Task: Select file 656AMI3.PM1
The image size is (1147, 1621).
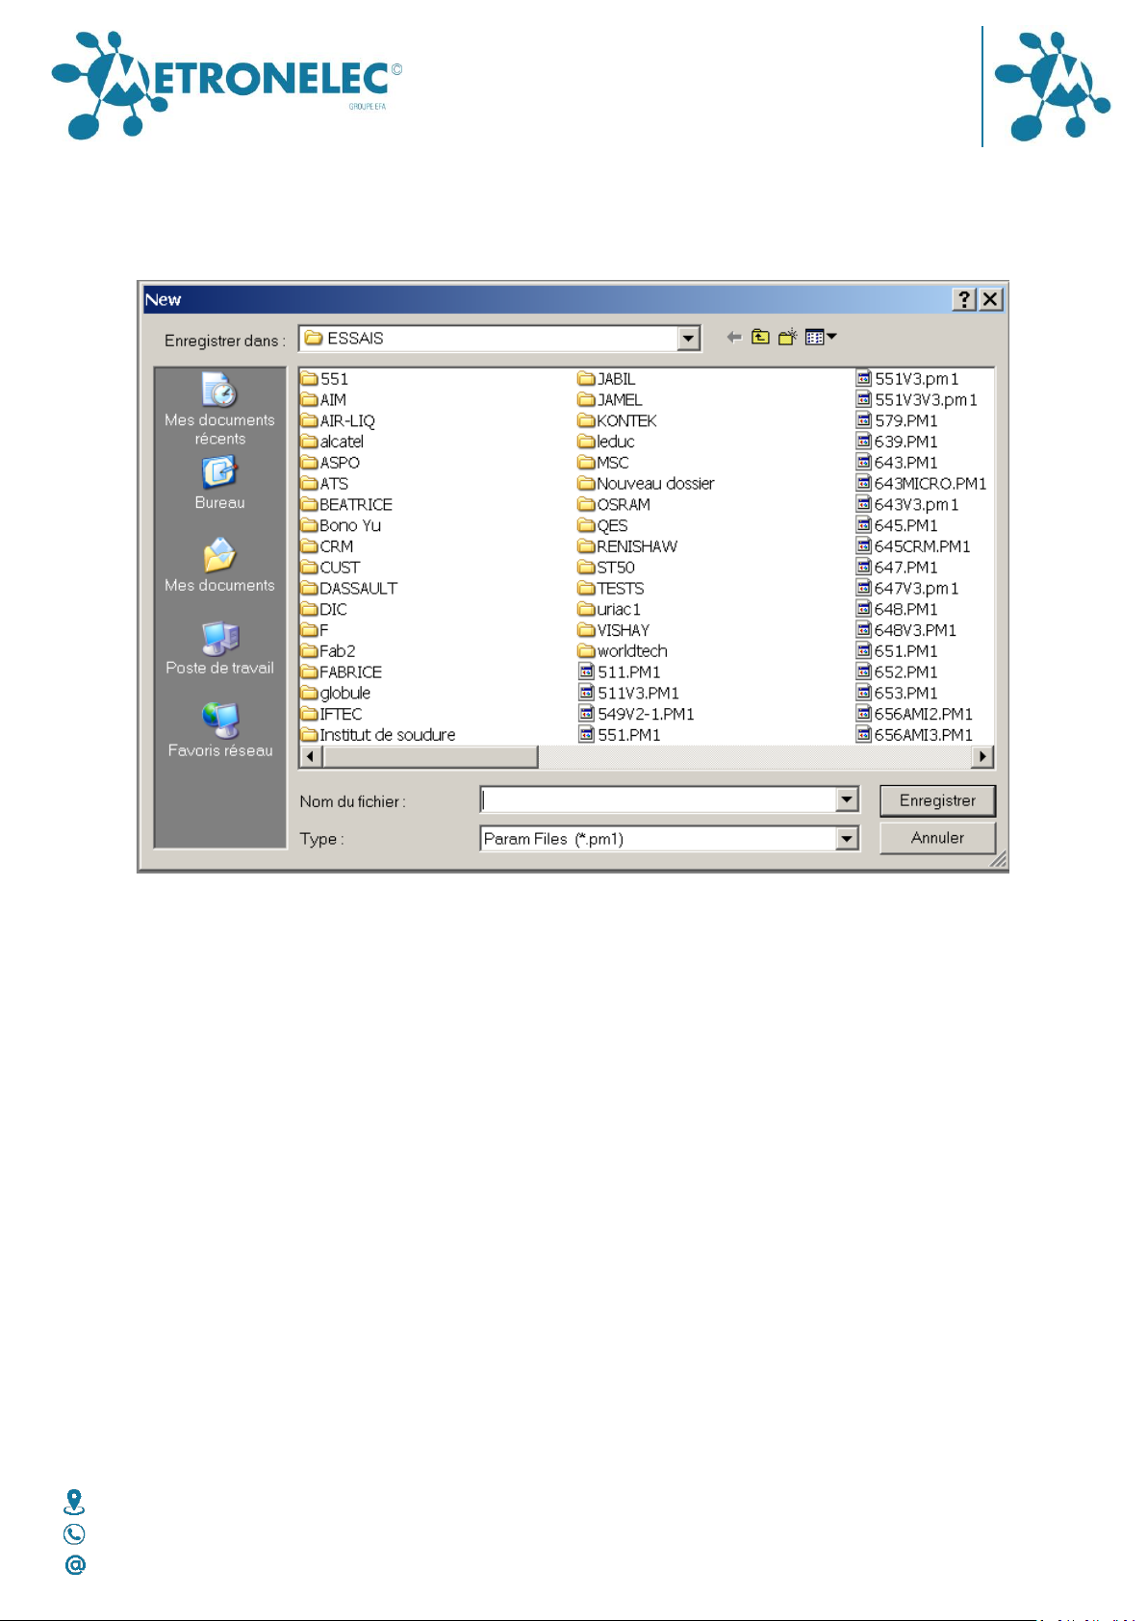Action: coord(914,735)
